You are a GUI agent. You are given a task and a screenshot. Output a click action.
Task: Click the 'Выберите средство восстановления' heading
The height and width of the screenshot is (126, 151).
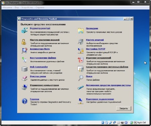pyautogui.click(x=43, y=25)
